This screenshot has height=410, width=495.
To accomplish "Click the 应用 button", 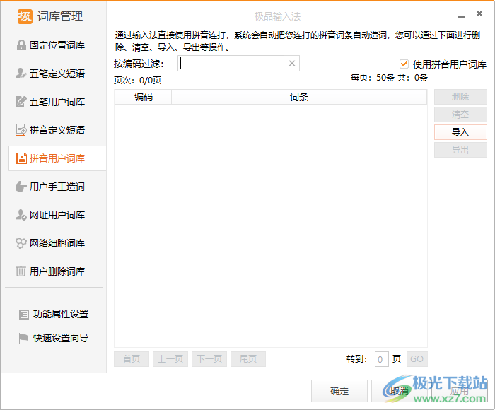I will [460, 391].
